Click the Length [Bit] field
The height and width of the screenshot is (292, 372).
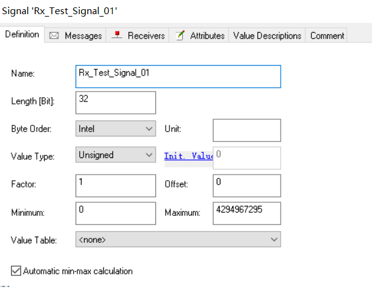[116, 103]
